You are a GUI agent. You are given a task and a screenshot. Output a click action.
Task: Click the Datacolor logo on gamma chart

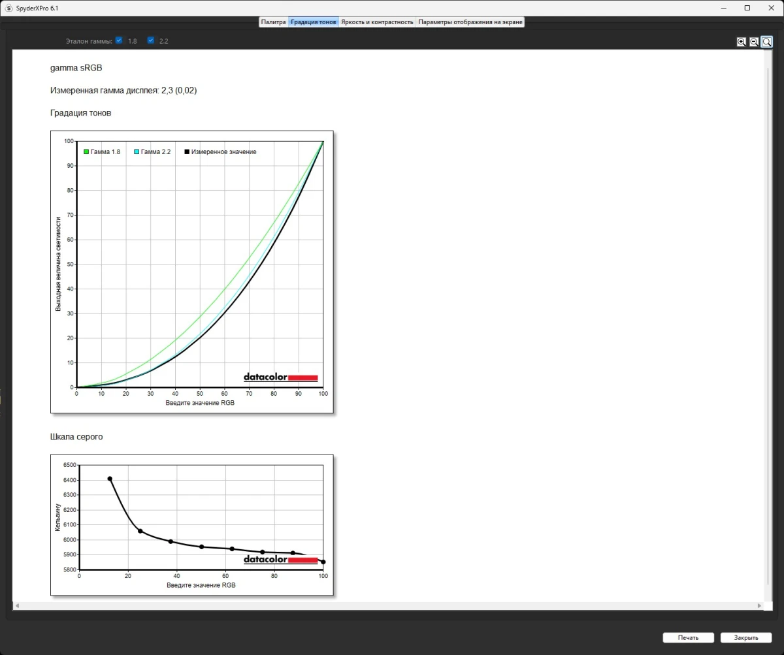(280, 377)
